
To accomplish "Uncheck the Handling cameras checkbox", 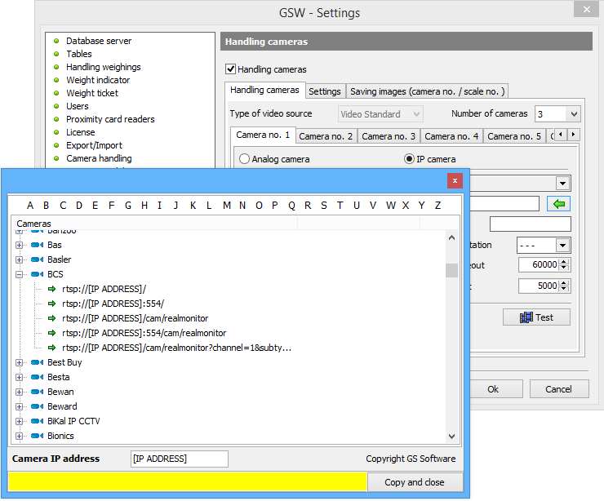I will point(230,69).
